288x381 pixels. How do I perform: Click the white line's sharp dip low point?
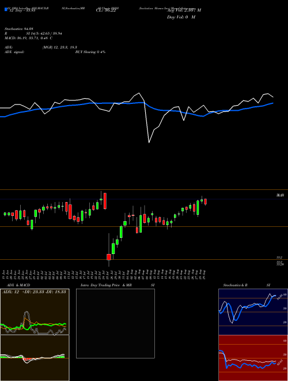pyautogui.click(x=149, y=143)
